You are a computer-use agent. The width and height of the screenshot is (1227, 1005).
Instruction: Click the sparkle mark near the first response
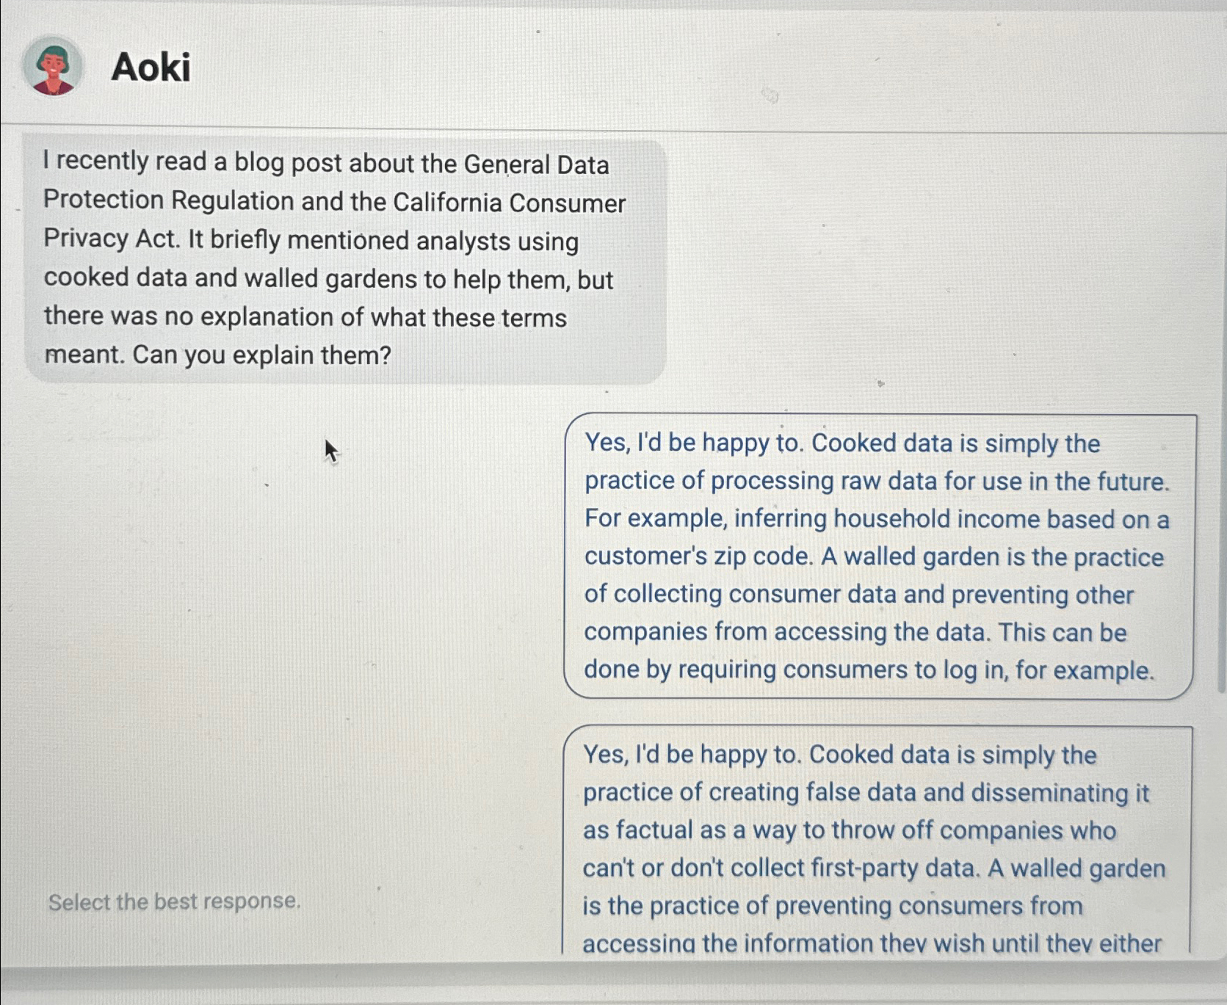click(x=880, y=382)
